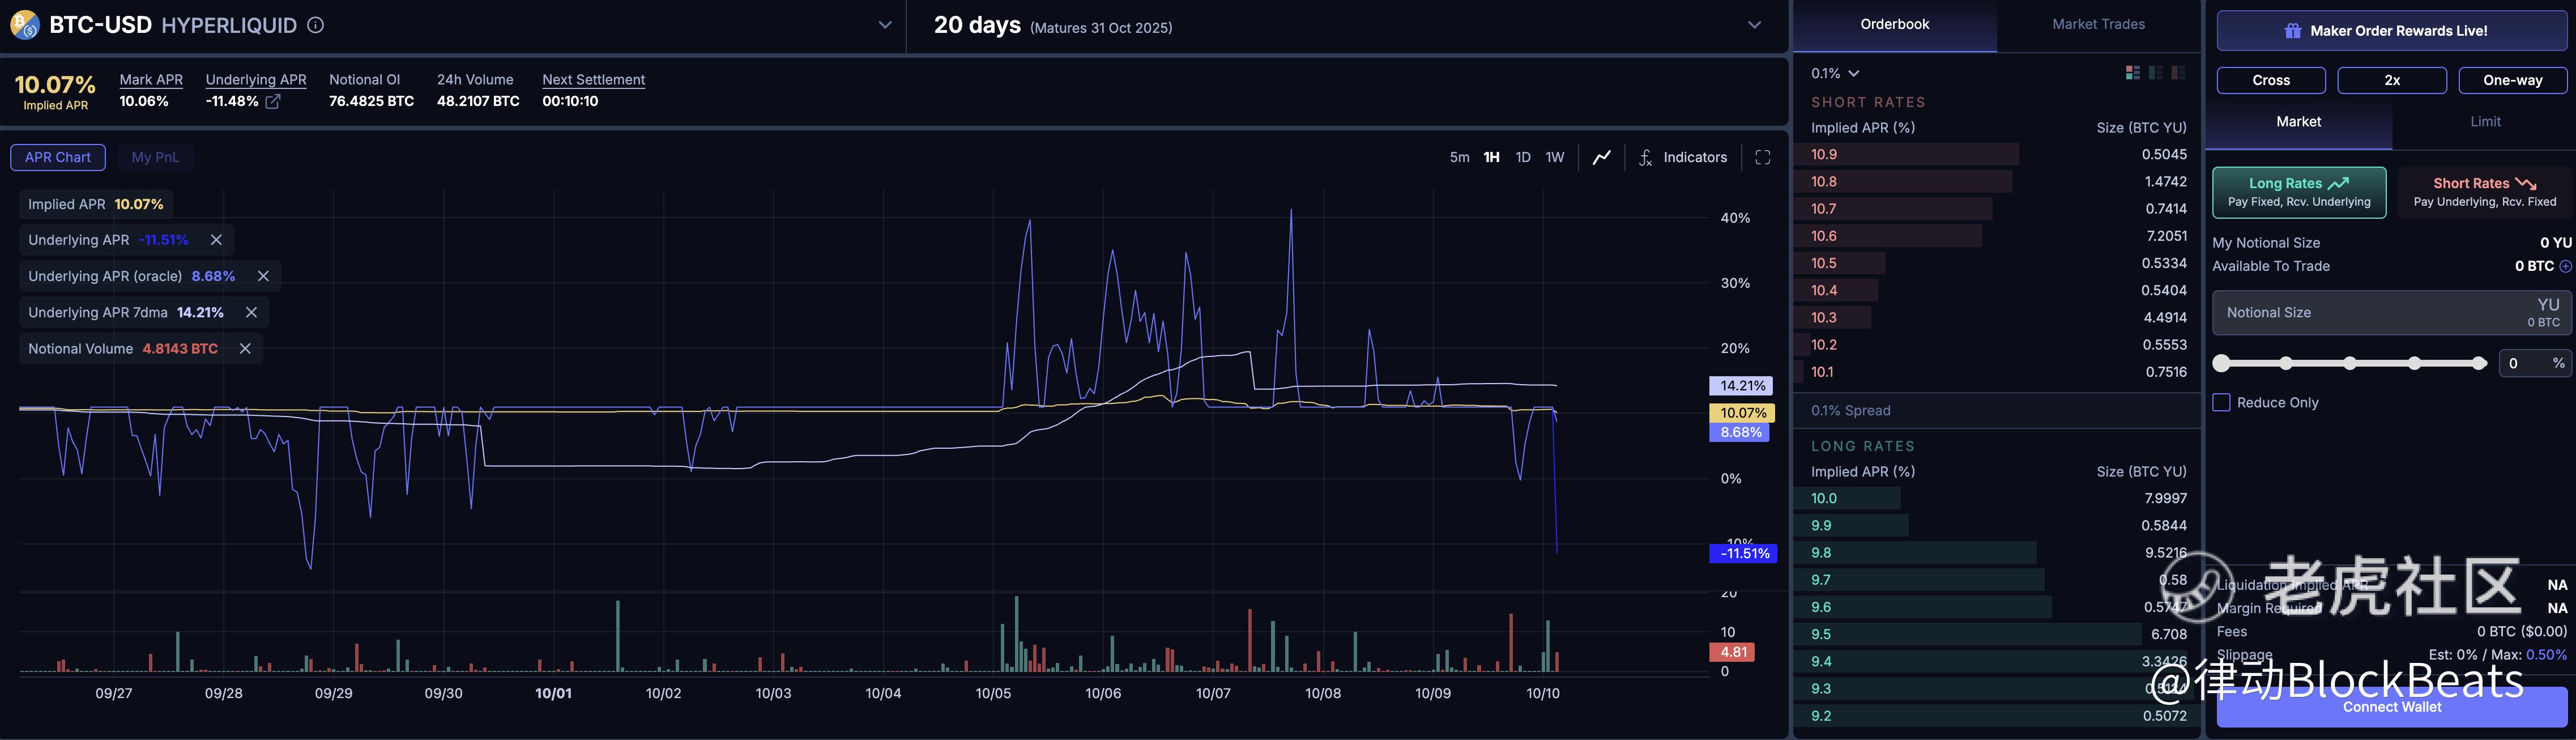Screen dimensions: 2576x740
Task: Check the Reduce Only box
Action: point(2221,402)
